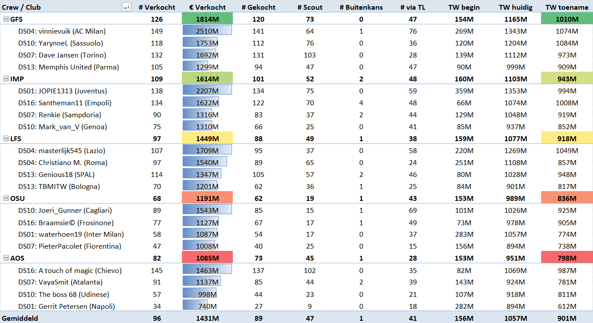Click the 1709M data bar for masterlijk545
593x323 pixels.
(207, 150)
